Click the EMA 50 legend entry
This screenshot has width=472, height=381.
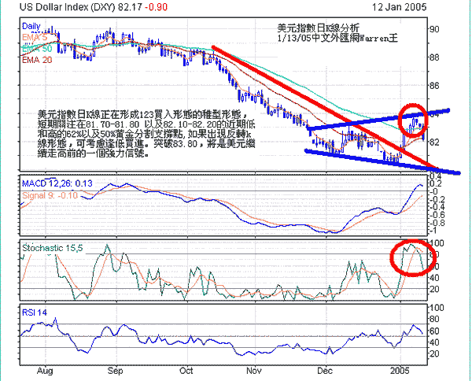point(38,48)
